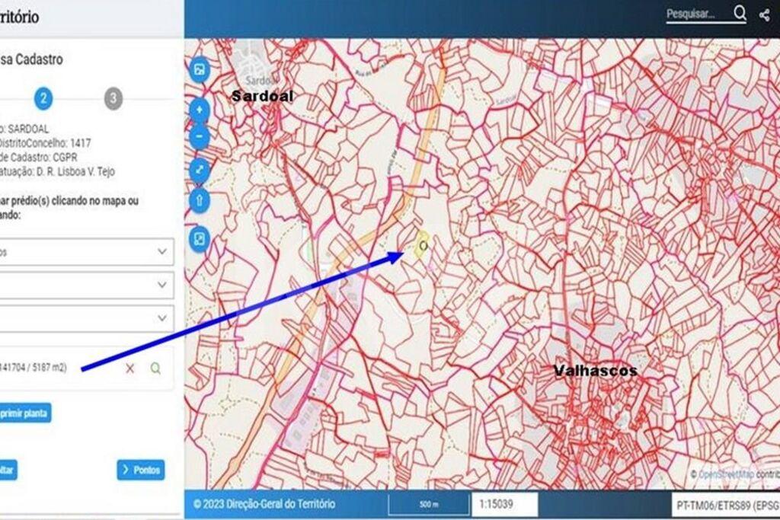Click the search magnifier in top bar

click(740, 14)
